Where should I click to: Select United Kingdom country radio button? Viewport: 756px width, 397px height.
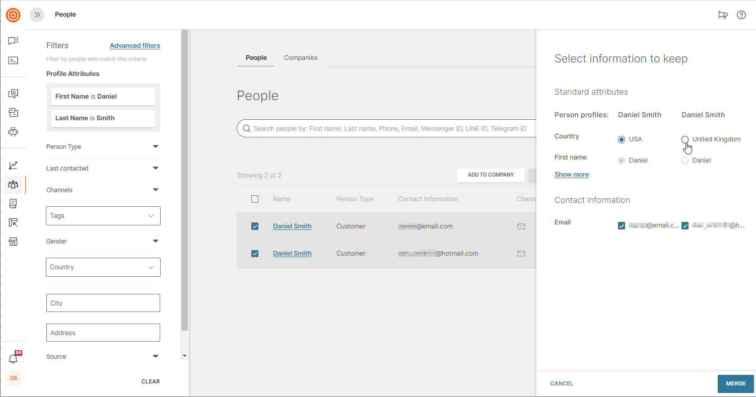click(685, 139)
